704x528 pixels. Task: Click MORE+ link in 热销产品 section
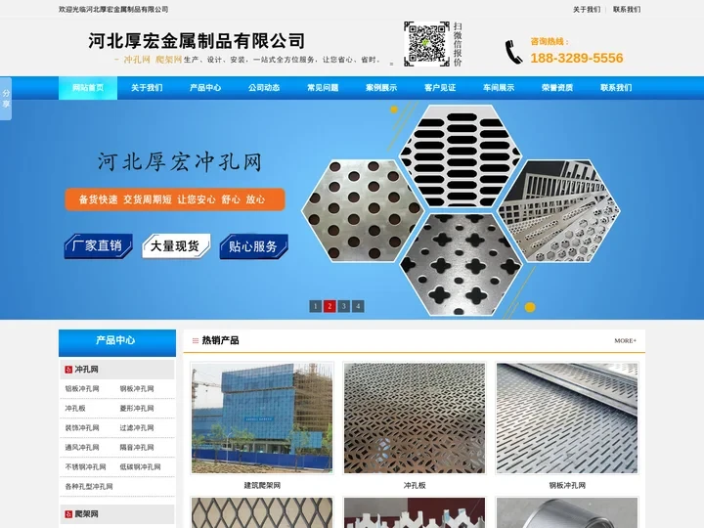[x=626, y=341]
